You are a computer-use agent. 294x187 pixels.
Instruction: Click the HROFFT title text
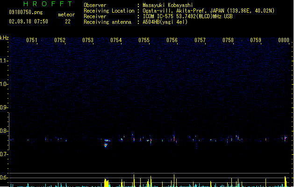(x=48, y=4)
